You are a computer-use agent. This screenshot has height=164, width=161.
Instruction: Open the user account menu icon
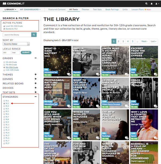(157, 4)
